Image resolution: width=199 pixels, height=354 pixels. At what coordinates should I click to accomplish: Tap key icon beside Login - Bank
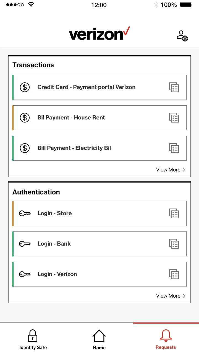[25, 244]
